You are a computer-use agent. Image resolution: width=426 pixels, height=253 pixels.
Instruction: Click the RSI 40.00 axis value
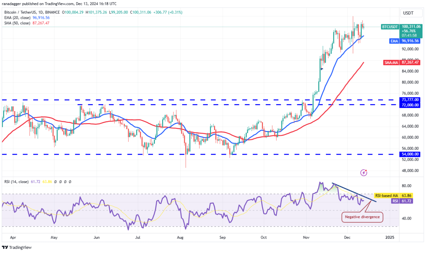point(407,219)
